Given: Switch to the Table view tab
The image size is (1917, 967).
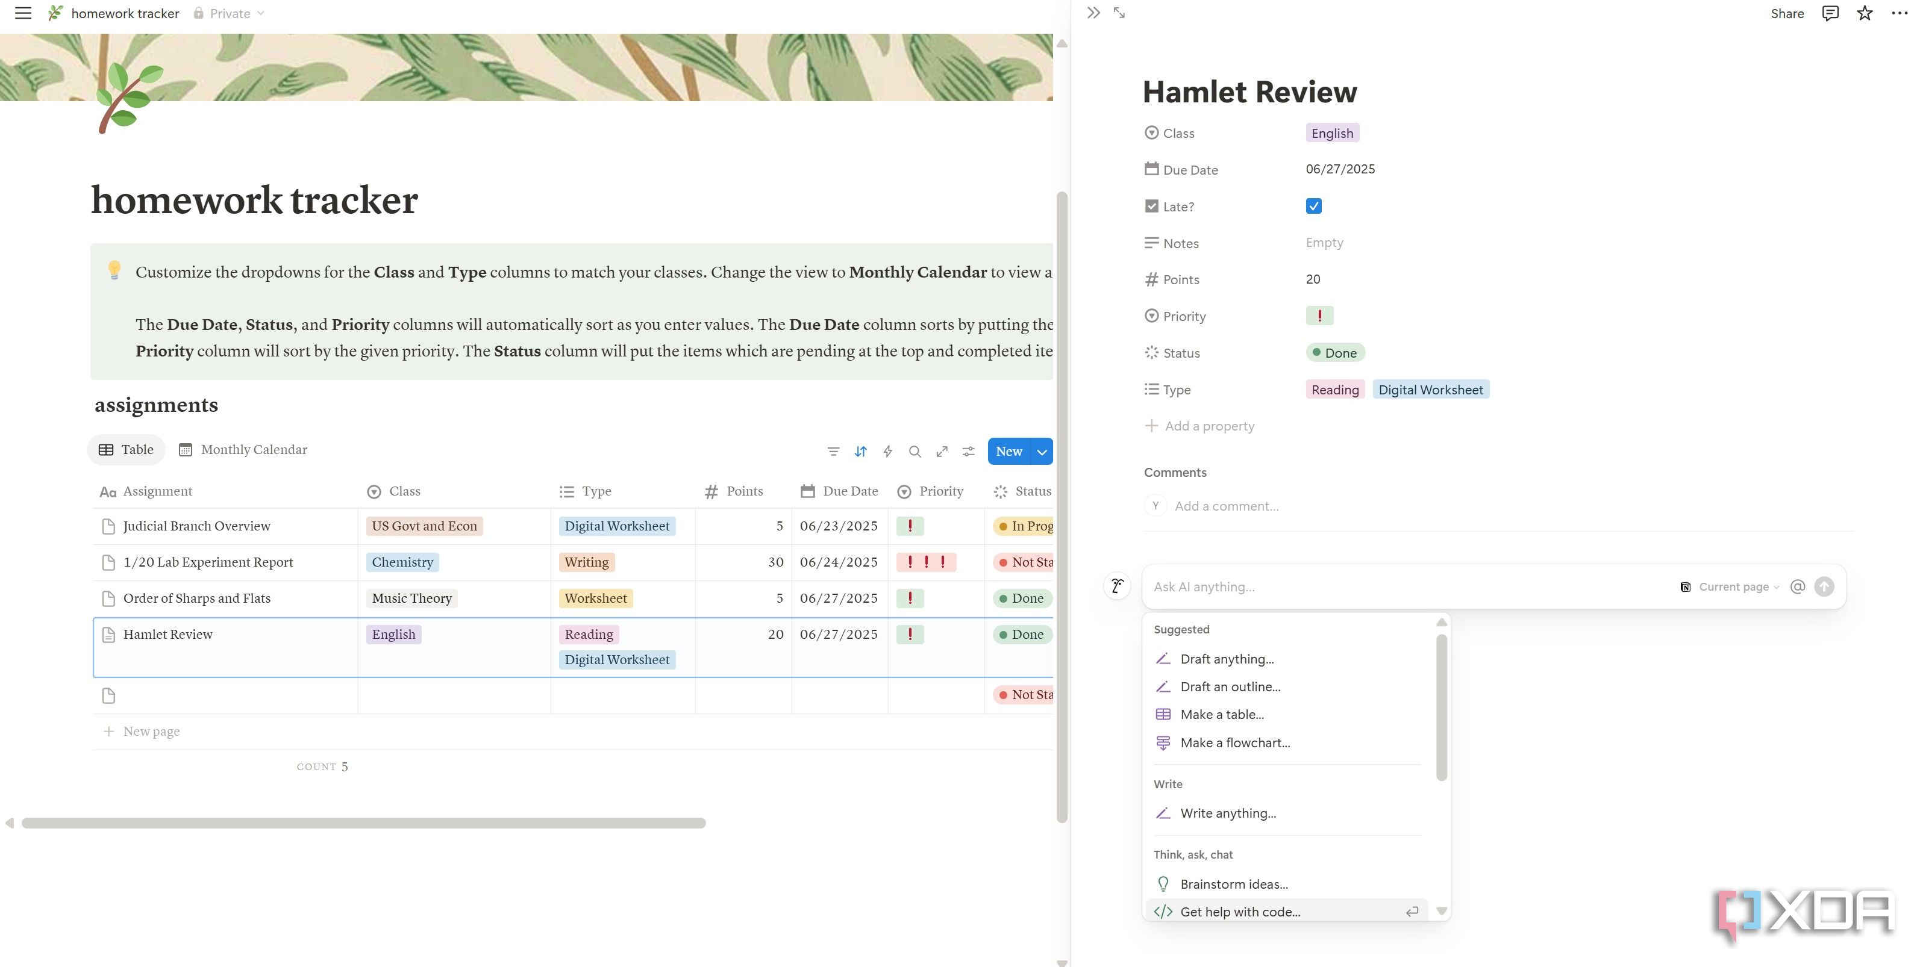Looking at the screenshot, I should [x=126, y=450].
